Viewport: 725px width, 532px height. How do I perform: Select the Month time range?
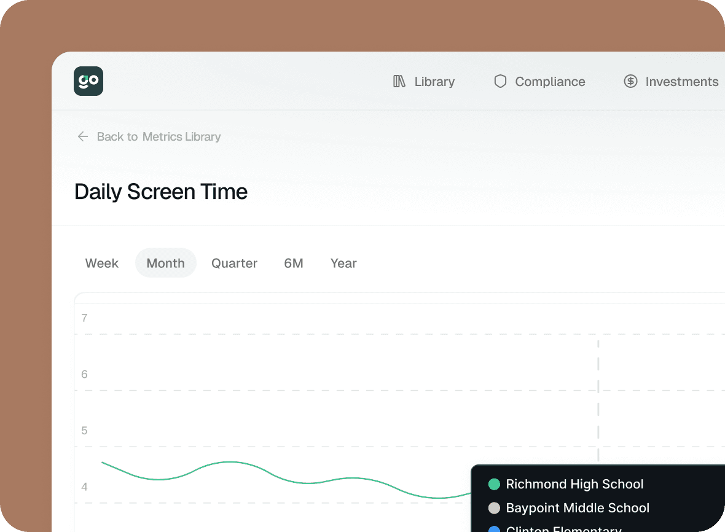pyautogui.click(x=165, y=263)
